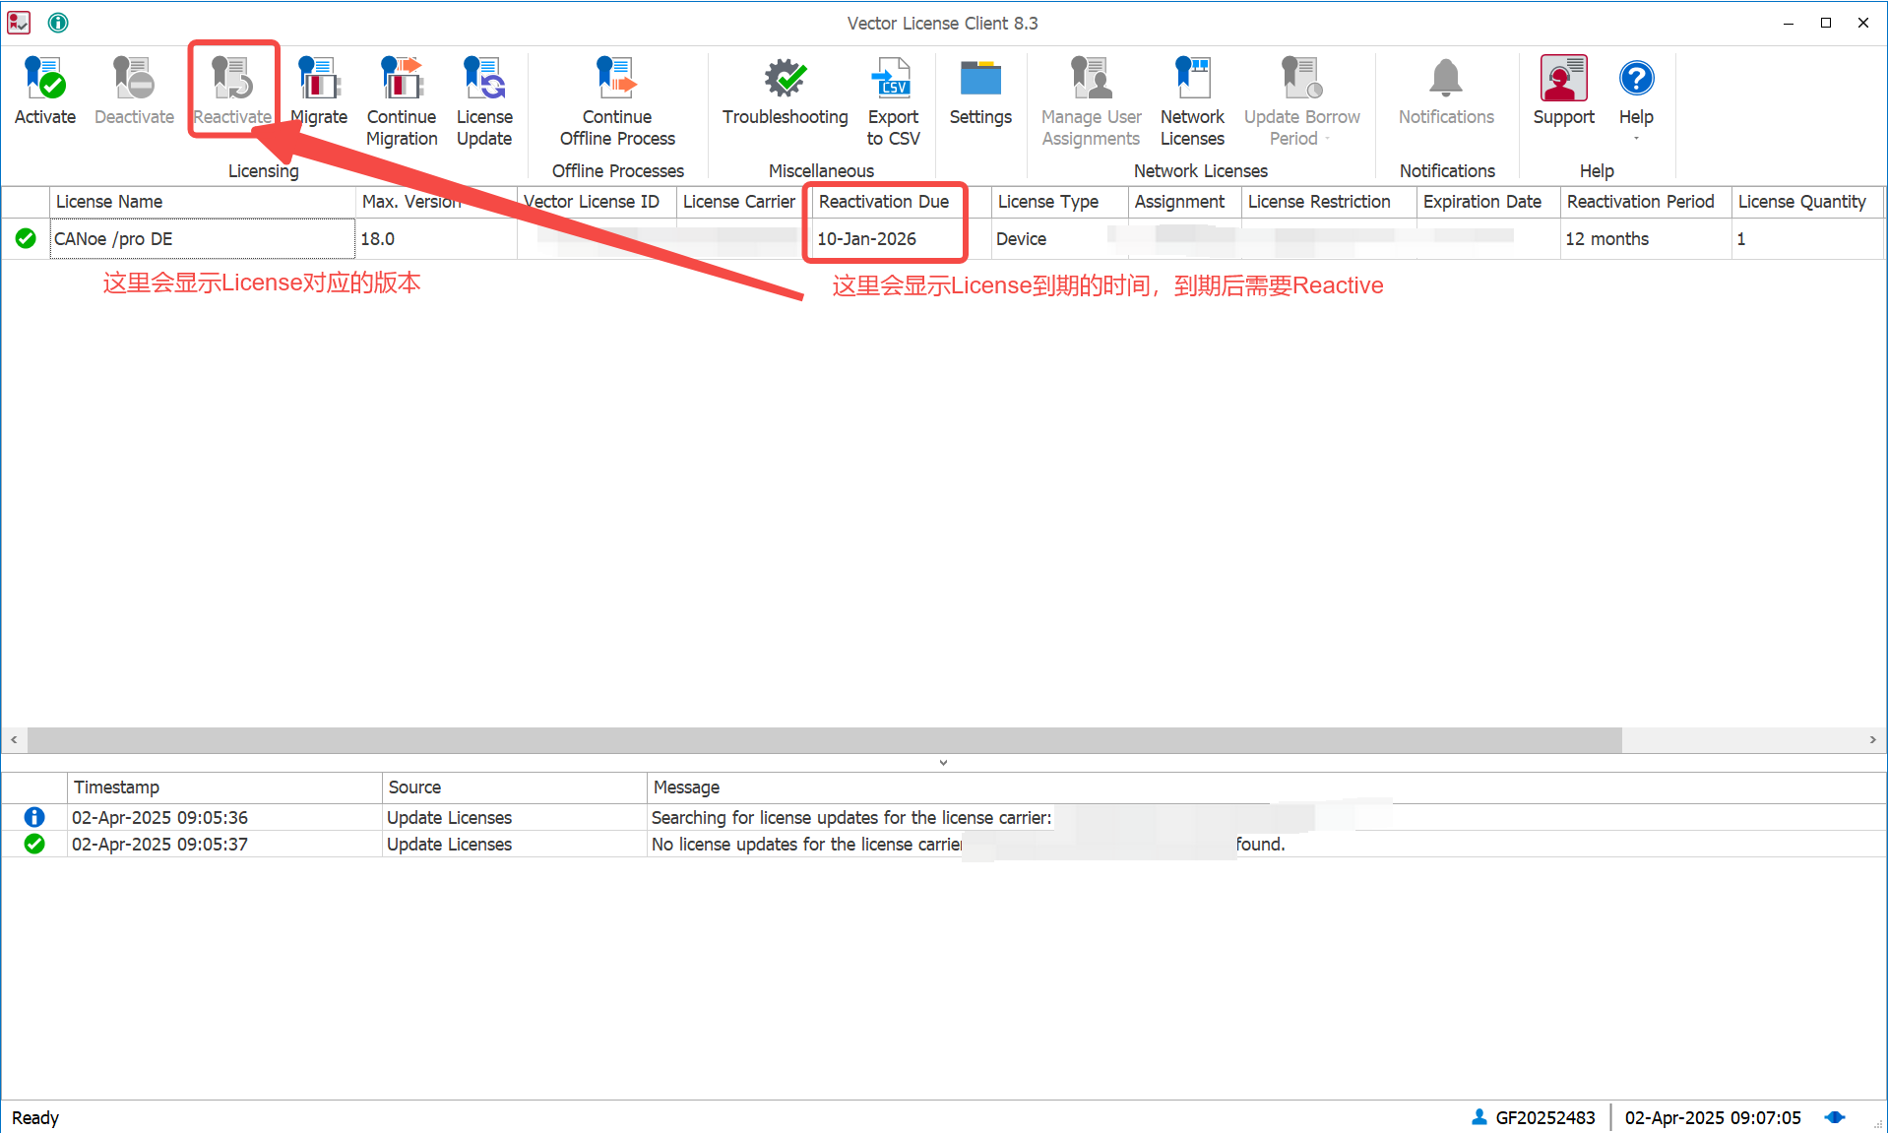Image resolution: width=1888 pixels, height=1133 pixels.
Task: Open the Help question-mark icon
Action: [x=1636, y=79]
